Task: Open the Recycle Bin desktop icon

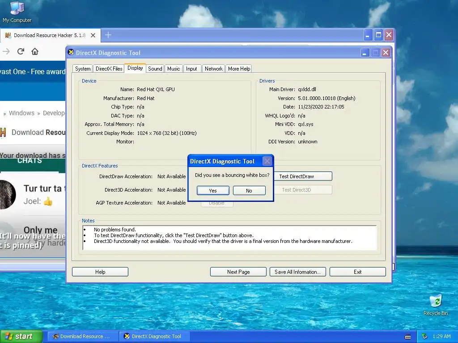Action: [x=436, y=305]
